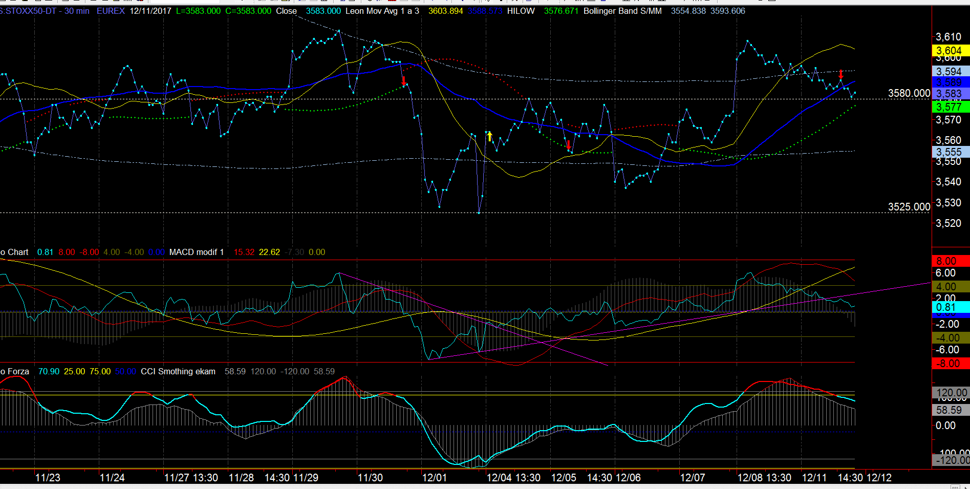Click the 58.59 tag on CCI axis
Viewport: 970px width, 489px height.
point(951,410)
